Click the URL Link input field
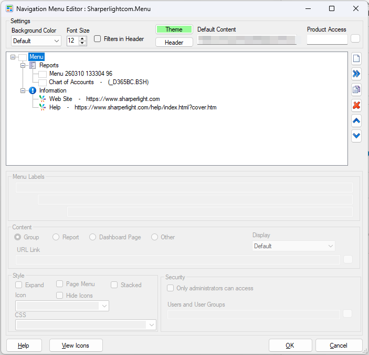This screenshot has height=355, width=369. [178, 259]
